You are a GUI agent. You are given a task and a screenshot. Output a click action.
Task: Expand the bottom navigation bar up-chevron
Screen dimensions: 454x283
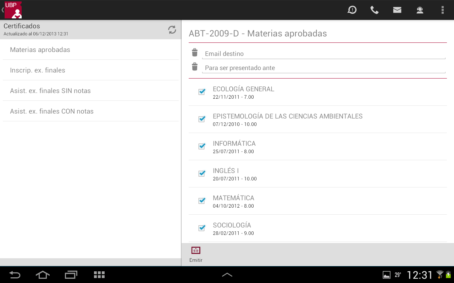[x=227, y=275]
